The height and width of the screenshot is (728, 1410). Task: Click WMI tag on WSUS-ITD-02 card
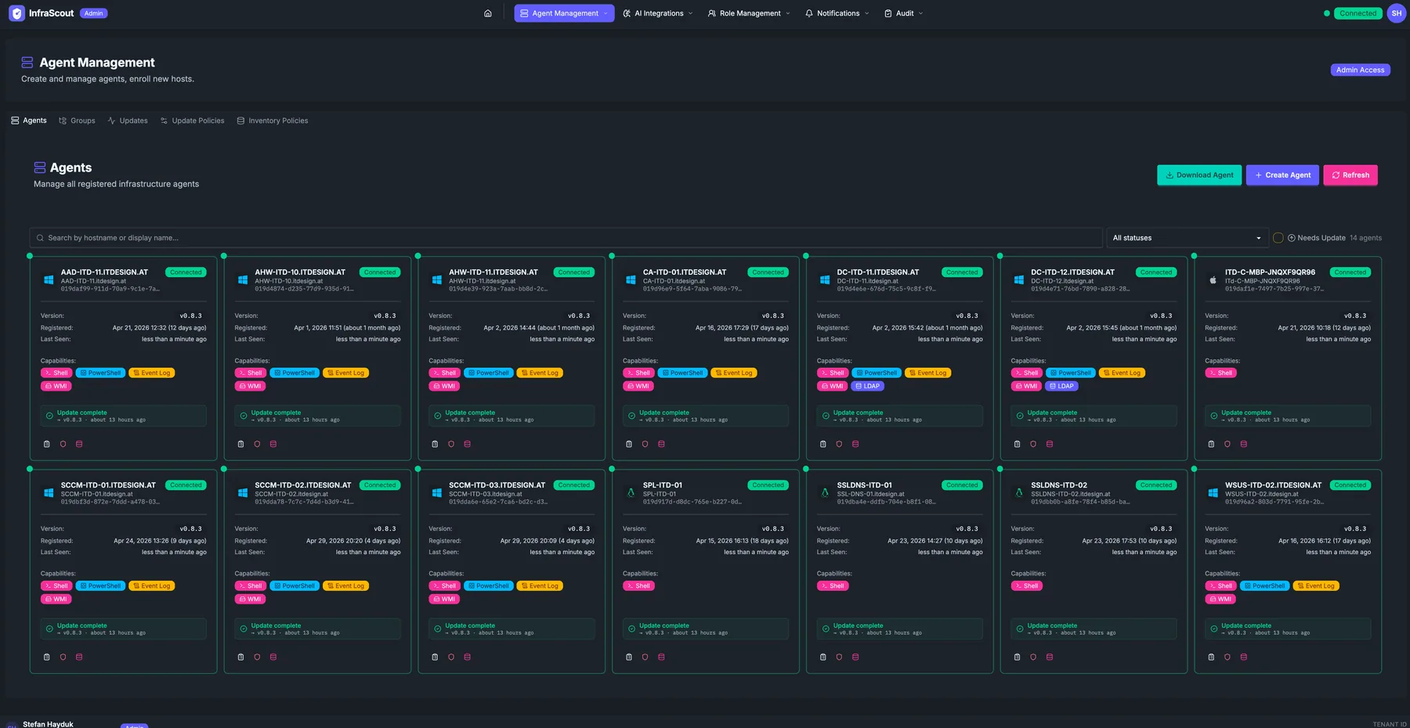[x=1220, y=599]
